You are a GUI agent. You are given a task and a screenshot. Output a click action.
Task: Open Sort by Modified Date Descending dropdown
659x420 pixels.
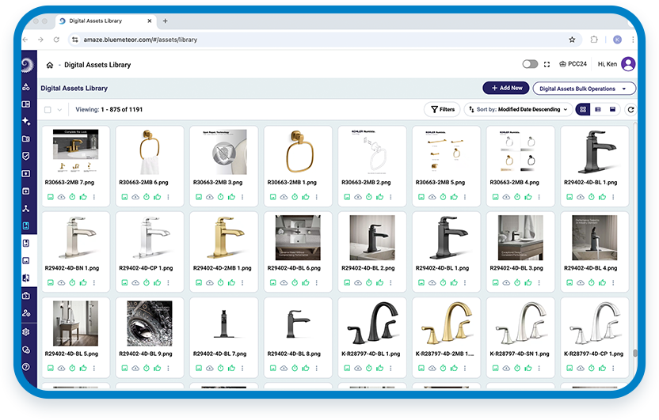(518, 109)
